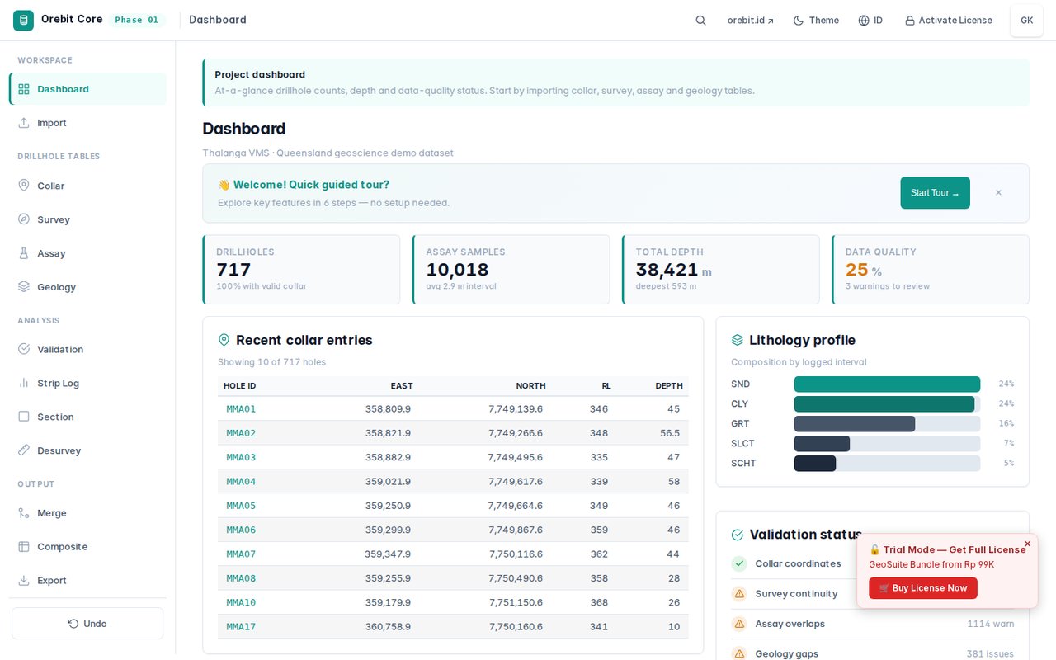1056x660 pixels.
Task: Click the search magnifier icon in header
Action: click(700, 21)
